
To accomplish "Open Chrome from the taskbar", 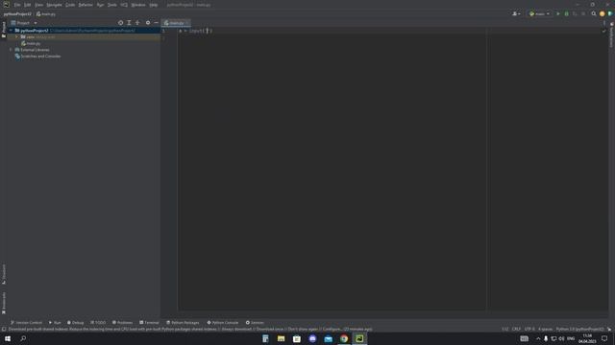I will [344, 338].
